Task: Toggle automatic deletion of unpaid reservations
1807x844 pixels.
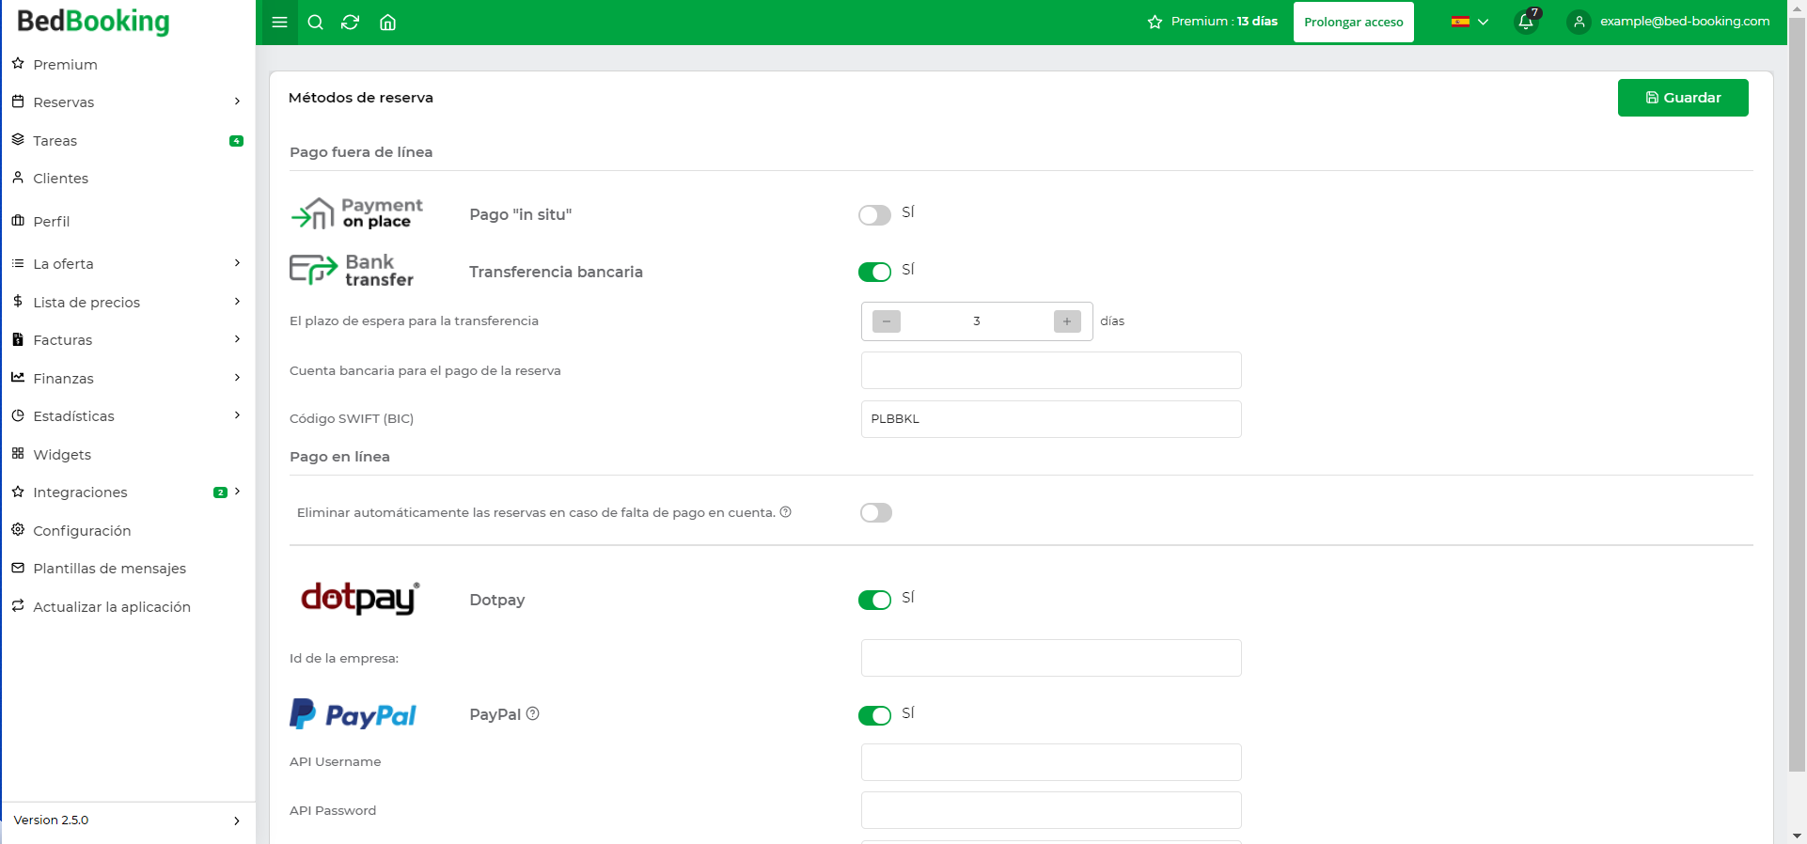Action: pyautogui.click(x=876, y=512)
